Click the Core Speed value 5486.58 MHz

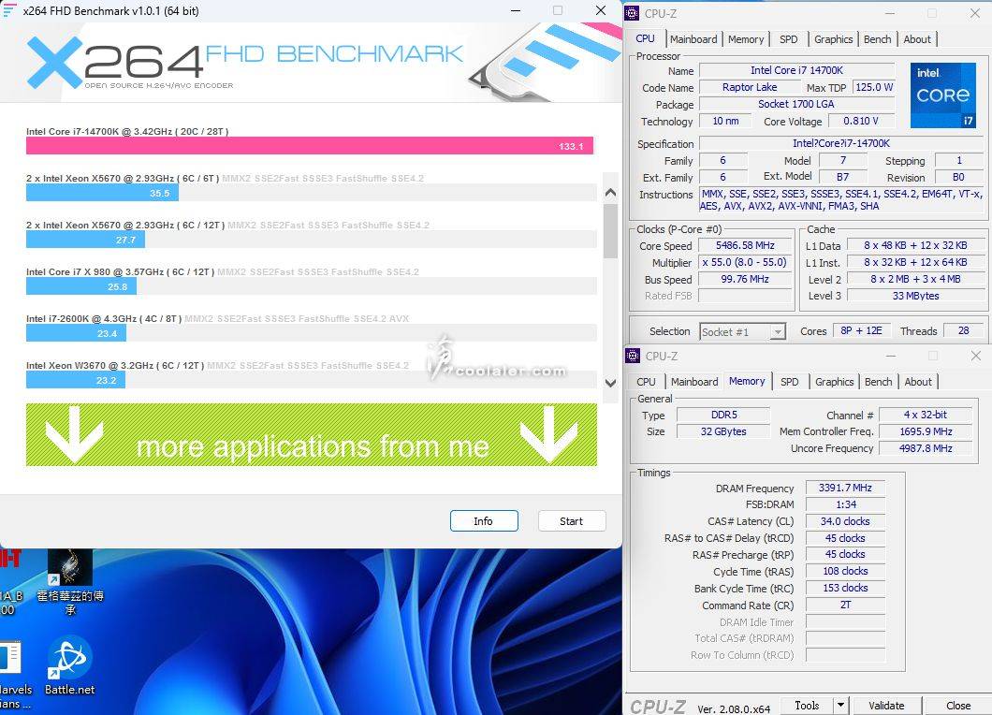click(x=745, y=245)
